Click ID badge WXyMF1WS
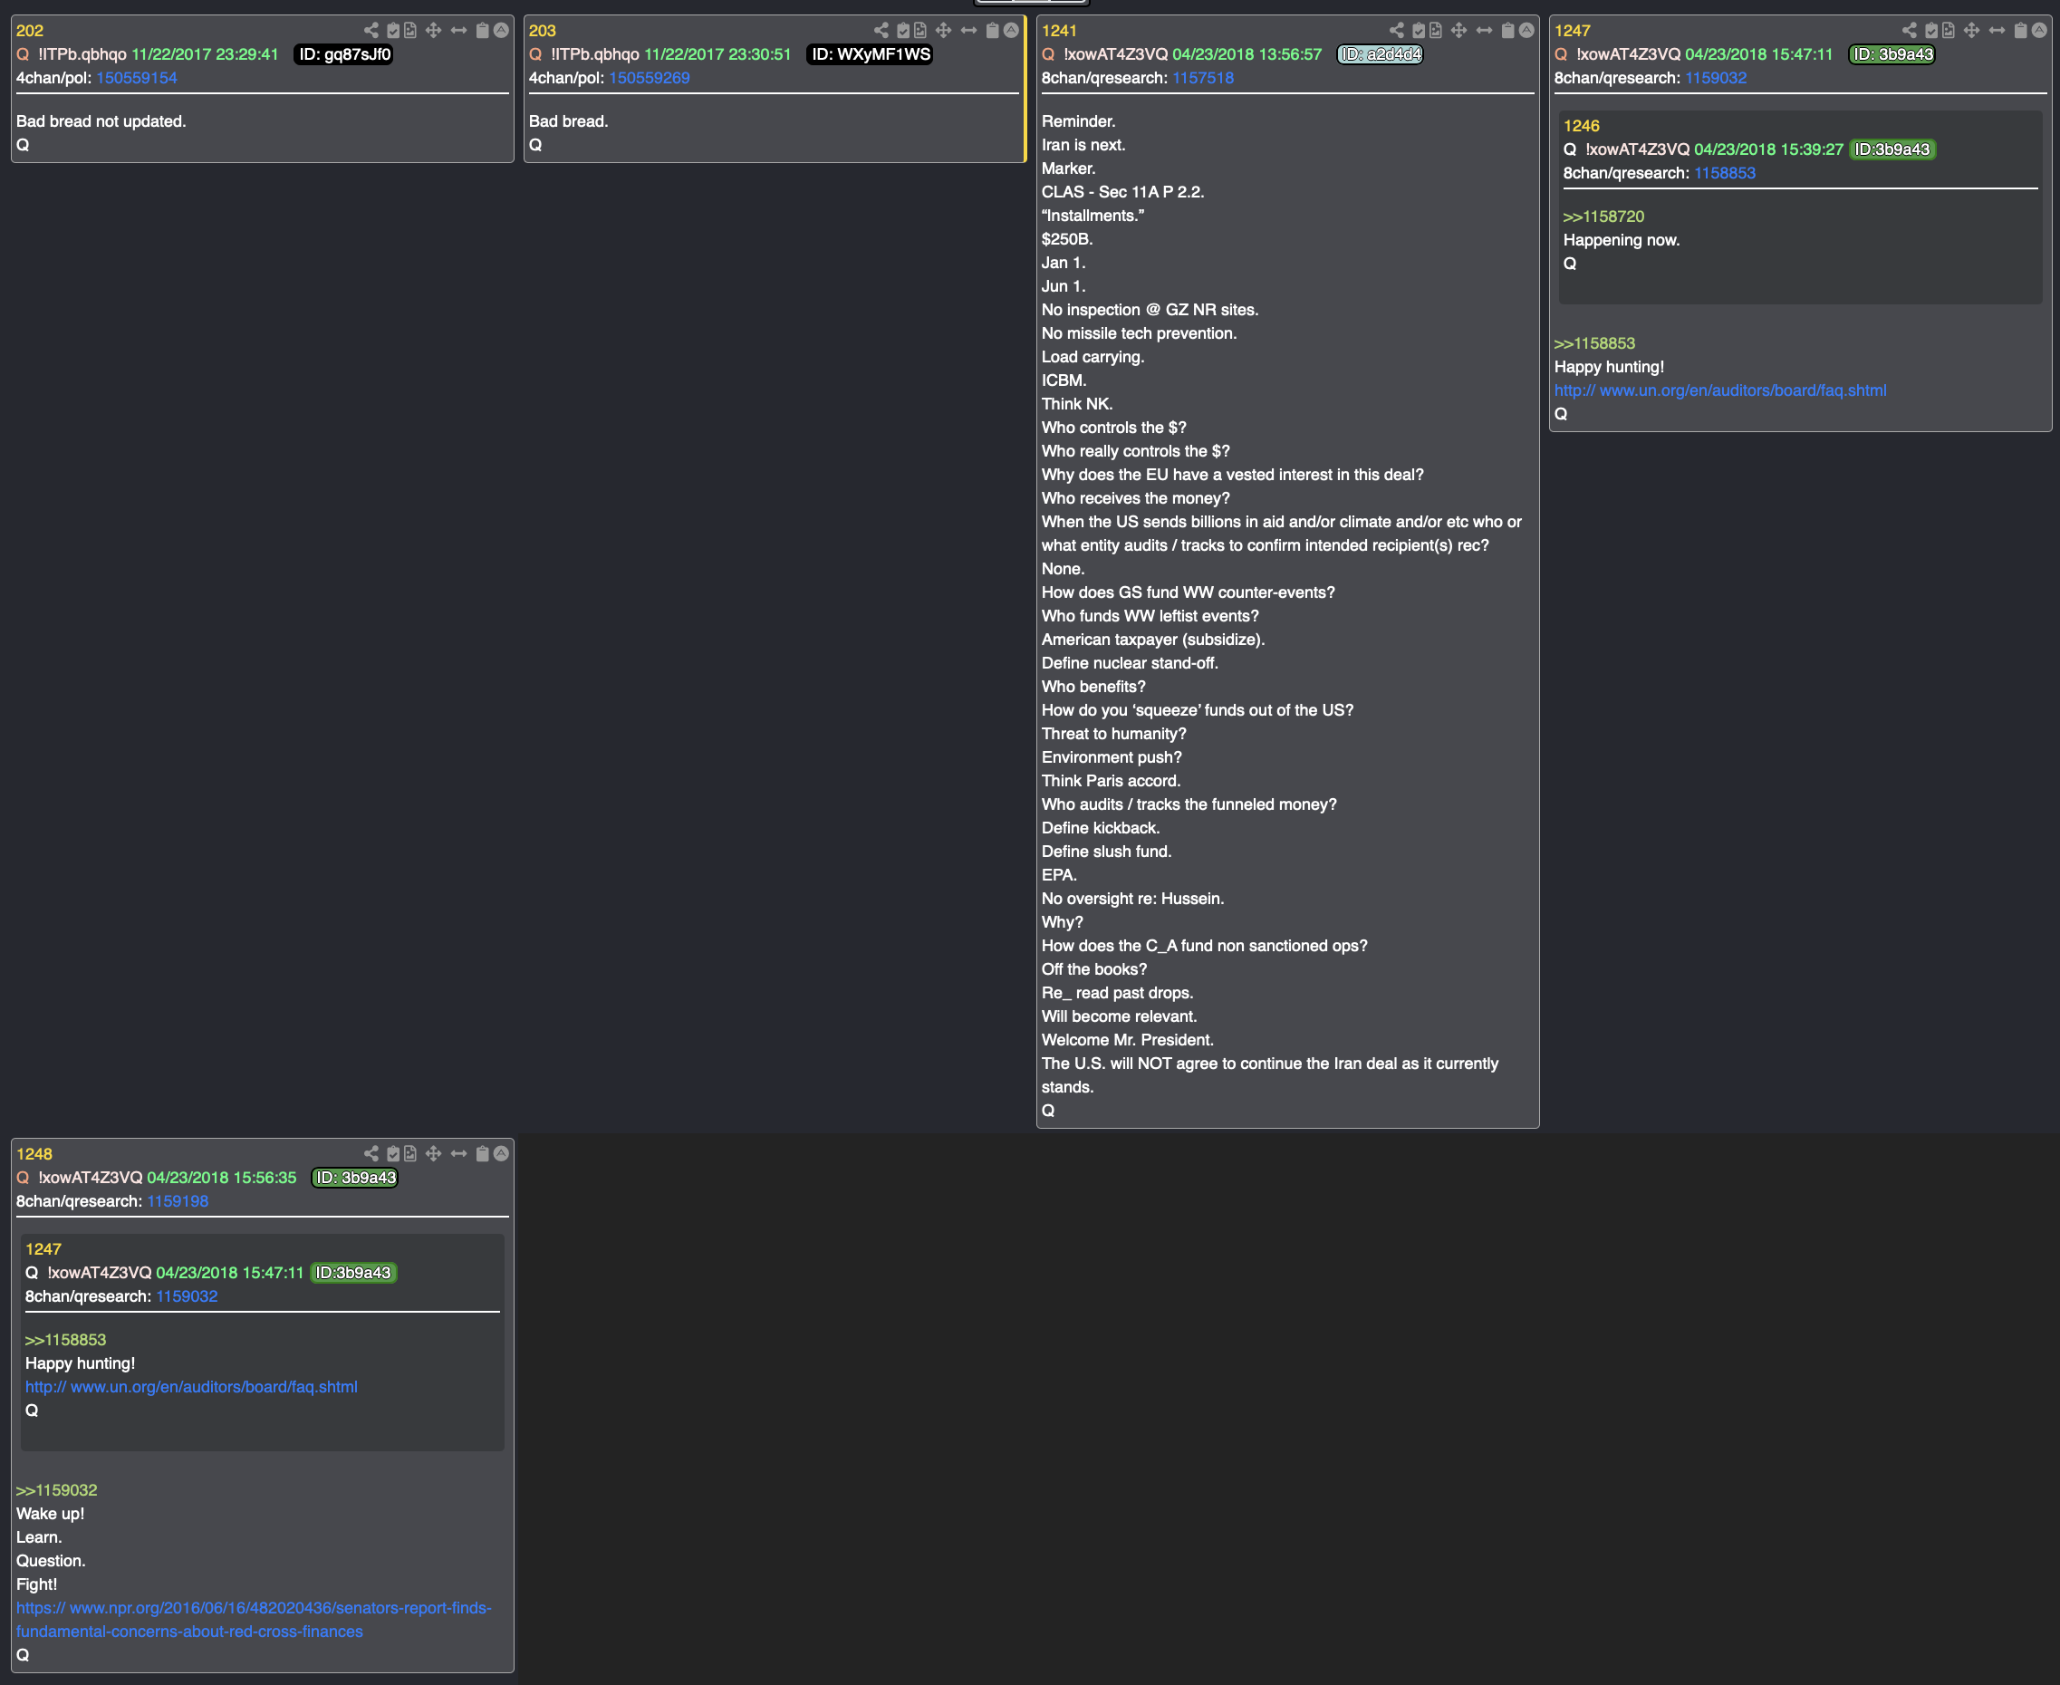This screenshot has width=2060, height=1685. pyautogui.click(x=871, y=54)
